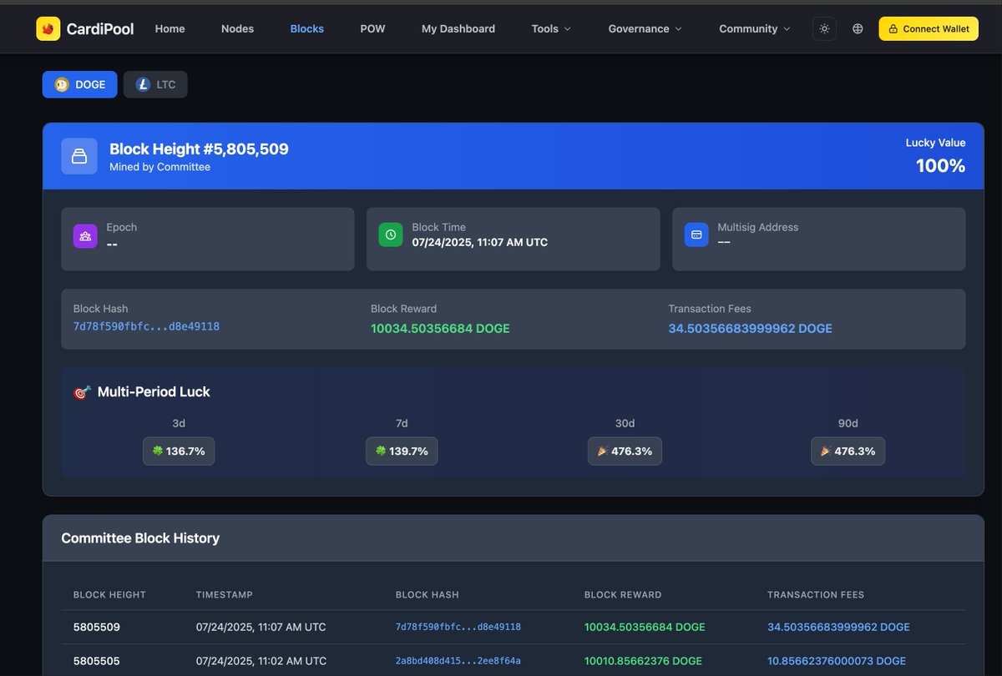Click the Mined by Committee text
This screenshot has width=1002, height=676.
coord(159,167)
